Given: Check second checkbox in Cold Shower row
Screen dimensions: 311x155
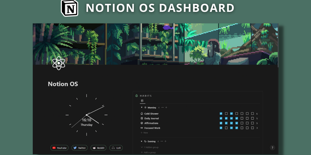Looking at the screenshot, I should click(x=226, y=114).
